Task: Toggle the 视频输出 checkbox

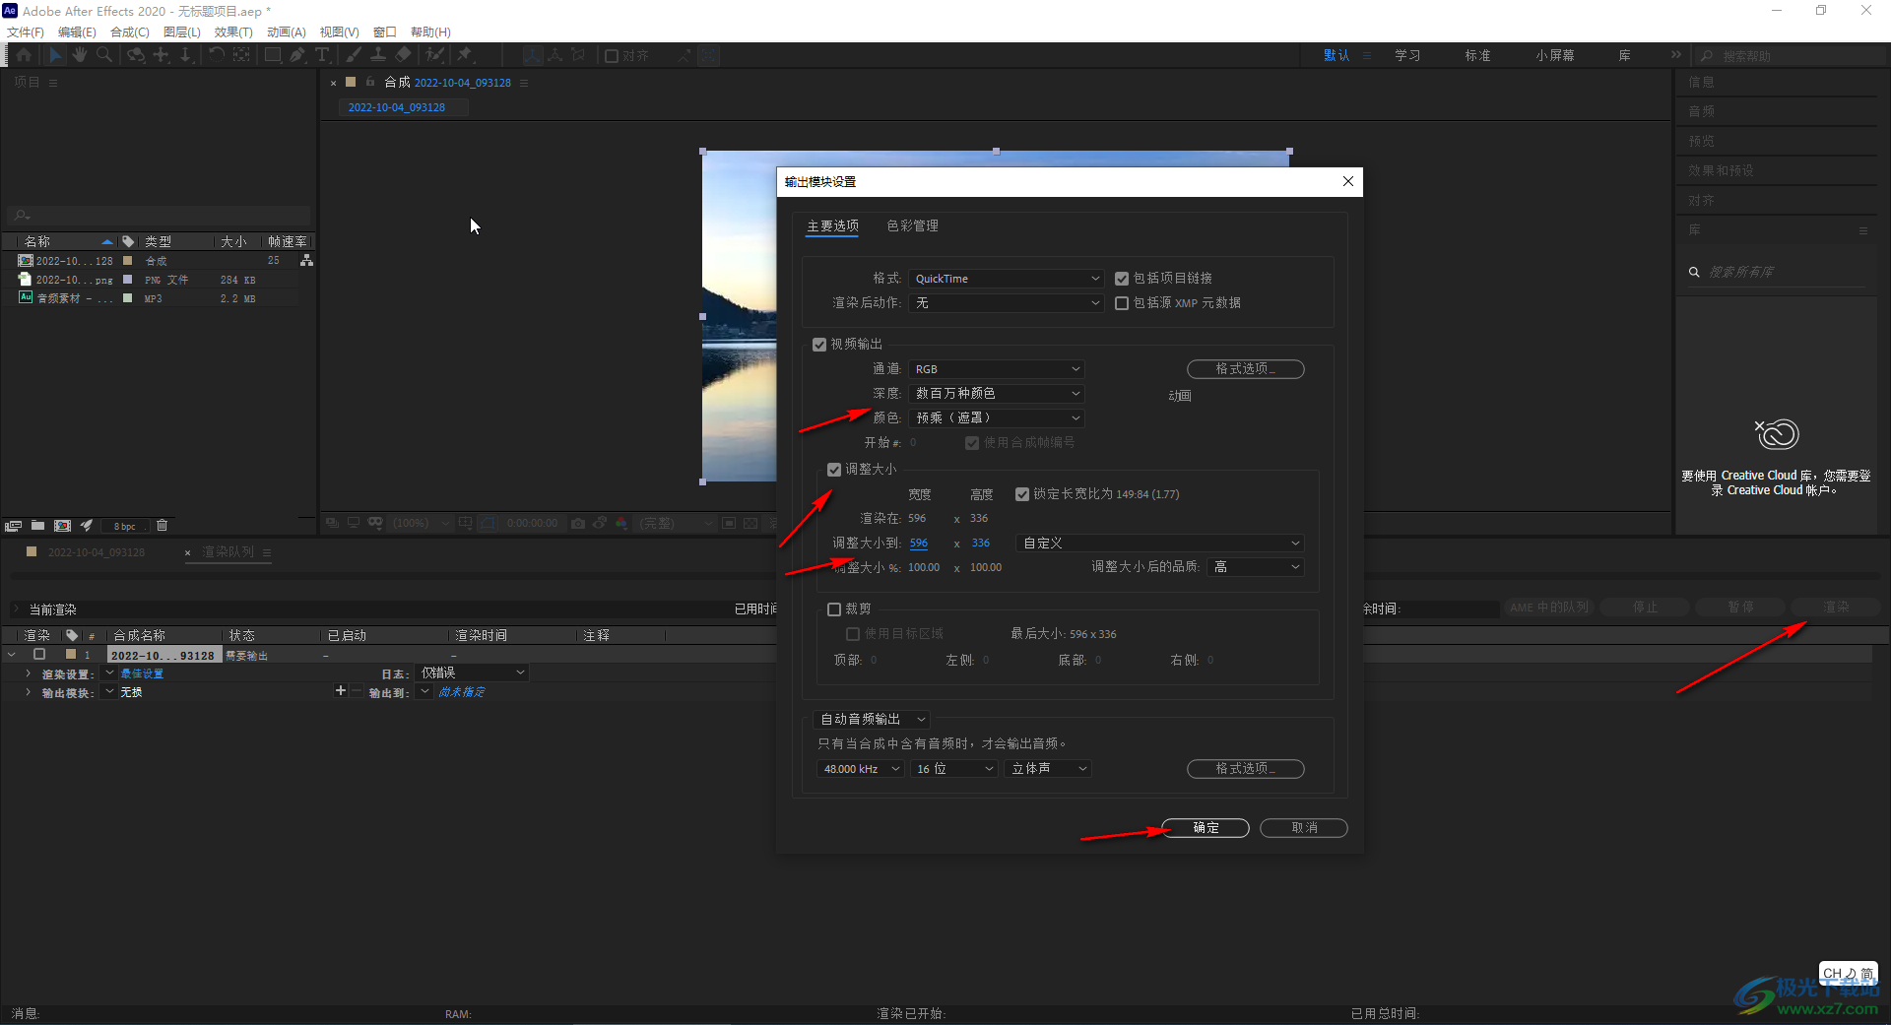Action: [818, 345]
